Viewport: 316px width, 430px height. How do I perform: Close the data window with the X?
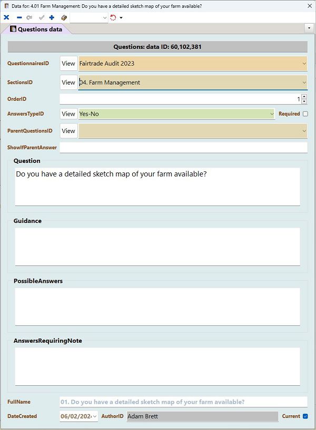310,6
